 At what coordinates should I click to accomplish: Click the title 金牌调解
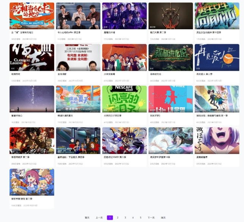62,74
